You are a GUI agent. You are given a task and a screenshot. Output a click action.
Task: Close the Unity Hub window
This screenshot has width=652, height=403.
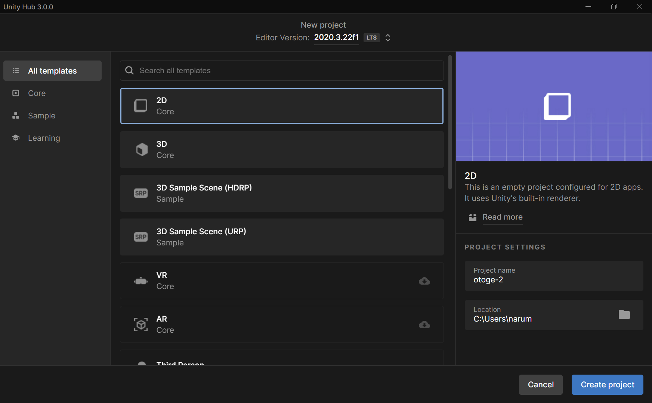(640, 7)
